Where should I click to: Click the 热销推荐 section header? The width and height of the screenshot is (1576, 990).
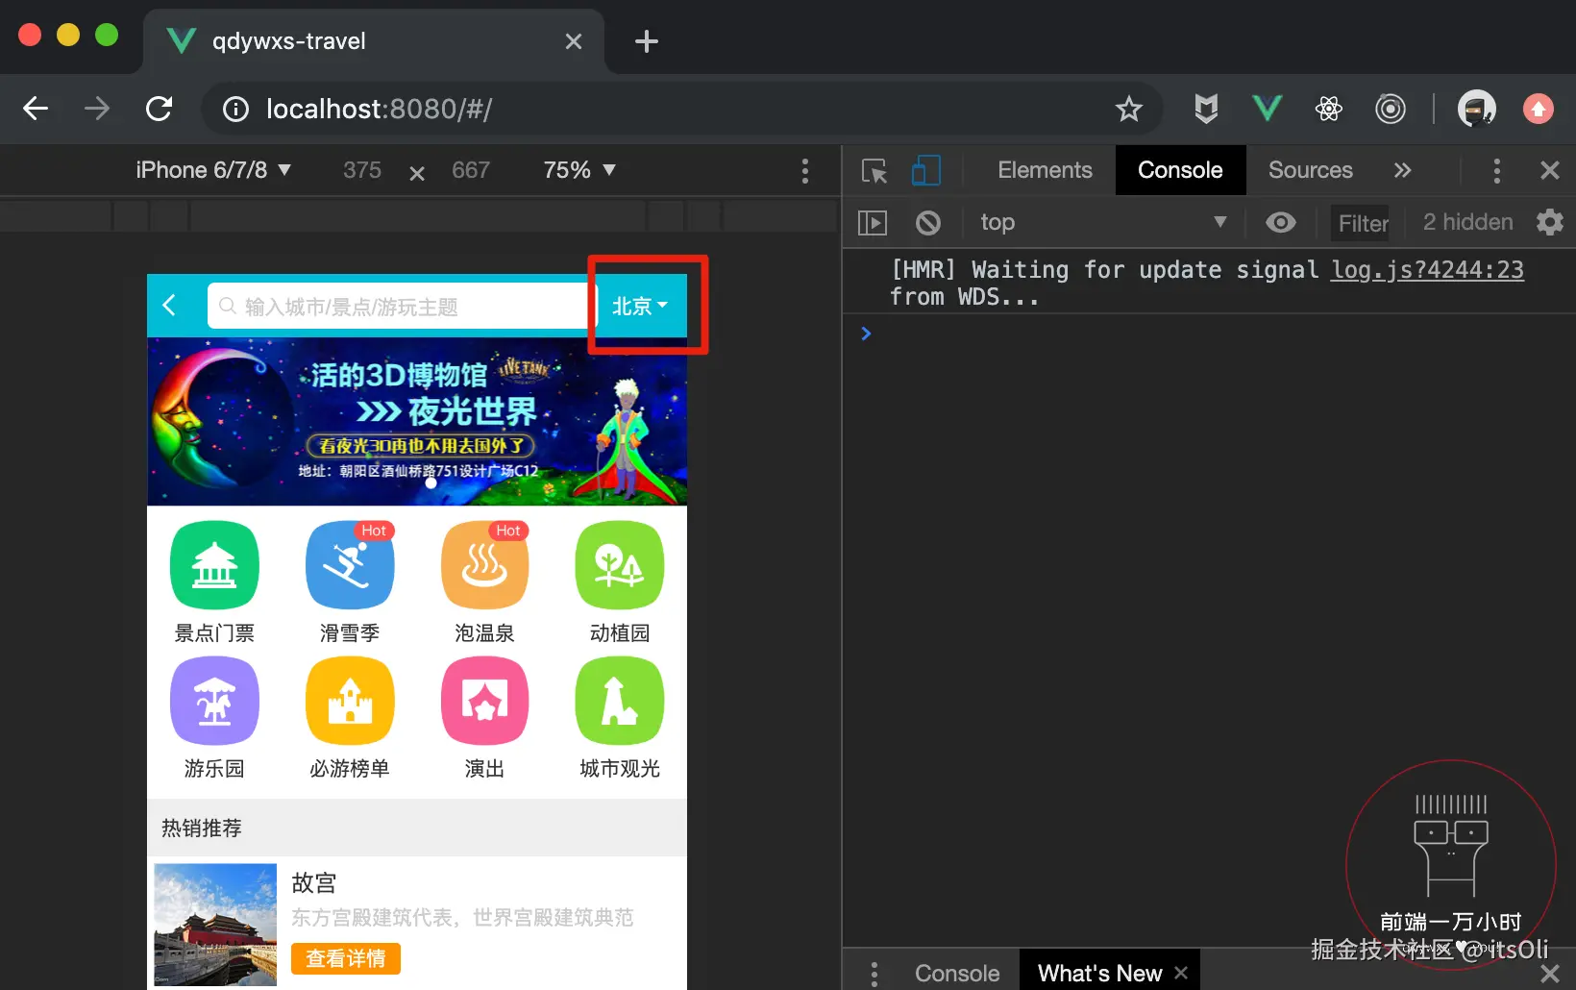click(417, 828)
